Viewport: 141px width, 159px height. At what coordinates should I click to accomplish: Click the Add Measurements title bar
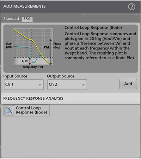click(x=70, y=7)
